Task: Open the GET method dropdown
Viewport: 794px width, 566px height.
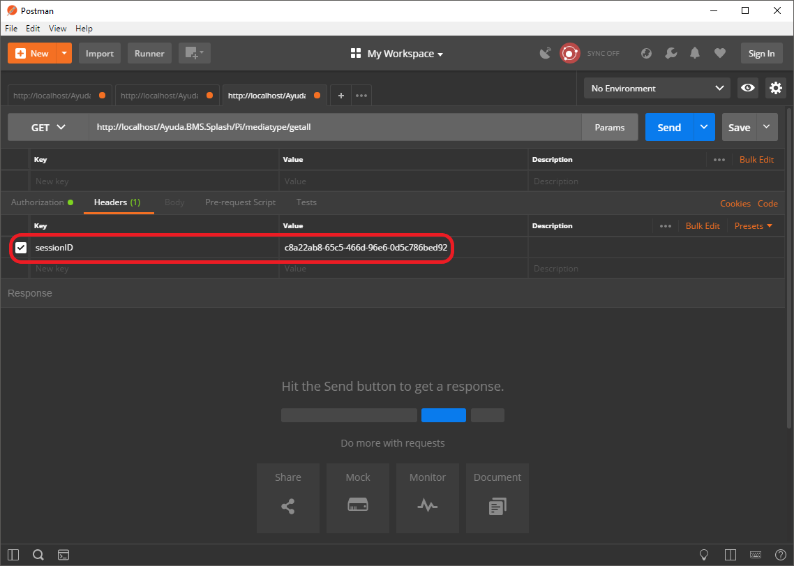Action: click(48, 127)
